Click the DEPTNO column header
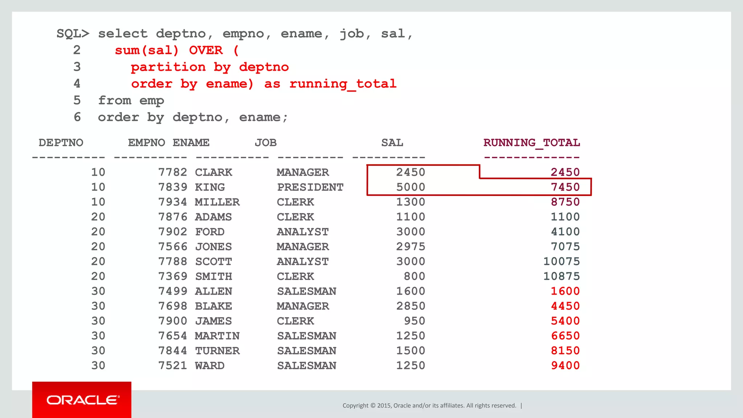This screenshot has height=418, width=743. point(61,143)
